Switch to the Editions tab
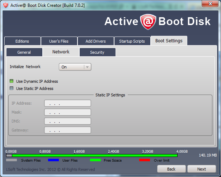 click(x=22, y=41)
